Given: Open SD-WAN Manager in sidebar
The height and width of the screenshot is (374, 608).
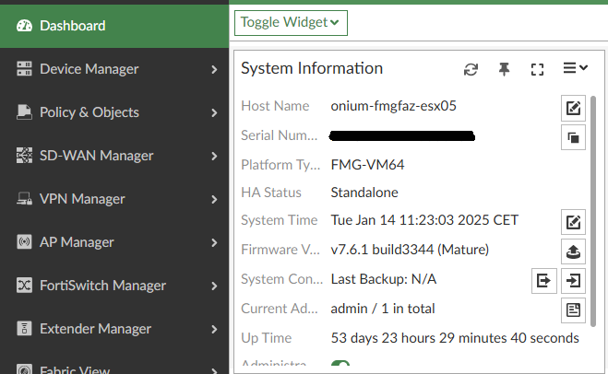Looking at the screenshot, I should tap(96, 156).
